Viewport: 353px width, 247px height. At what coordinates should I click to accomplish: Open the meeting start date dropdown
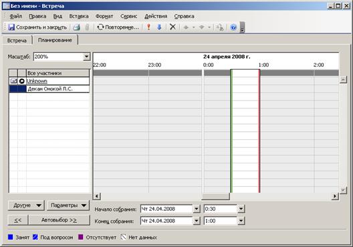coord(197,209)
